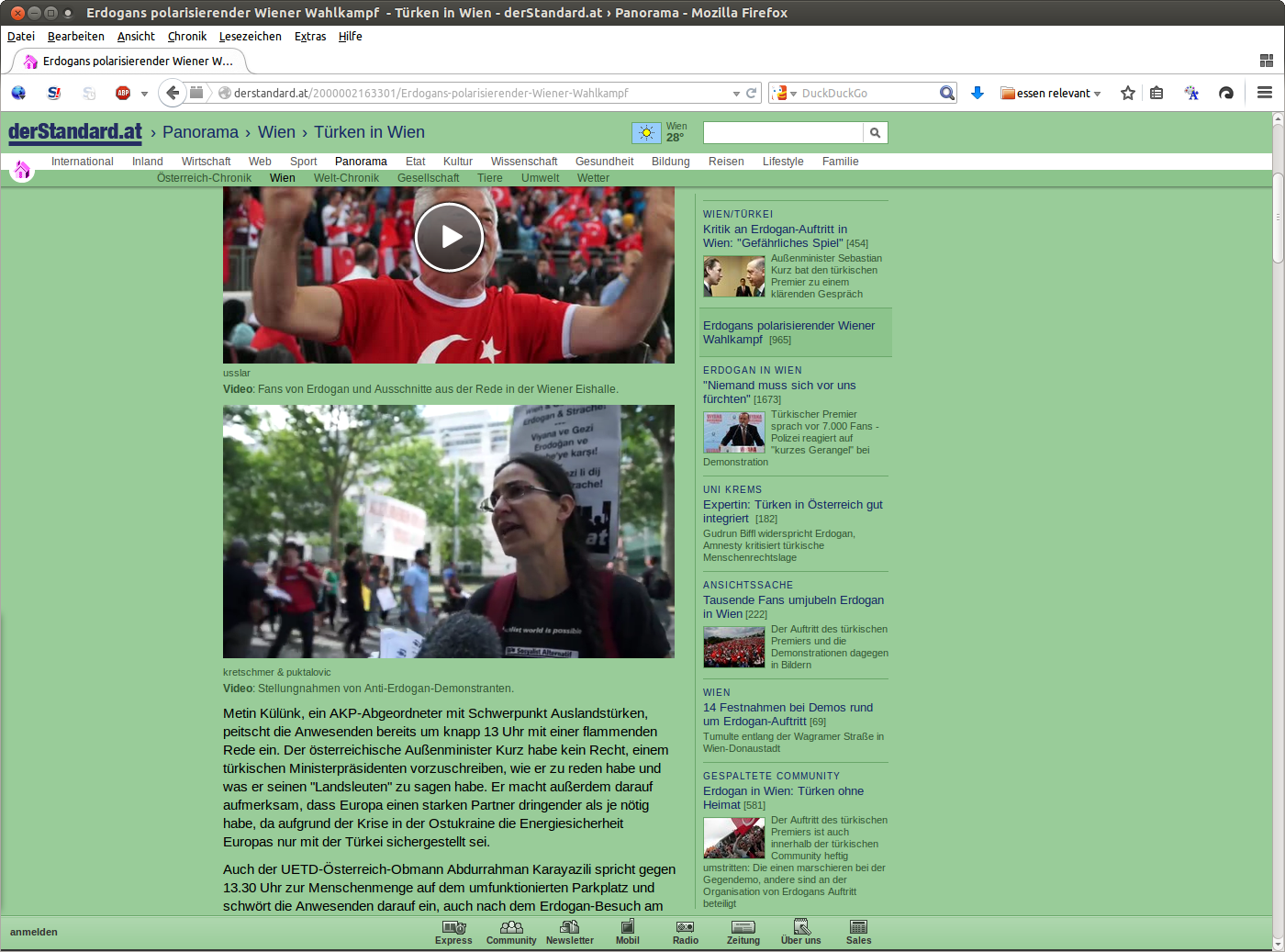
Task: Reload the page with the refresh arrow
Action: [x=752, y=93]
